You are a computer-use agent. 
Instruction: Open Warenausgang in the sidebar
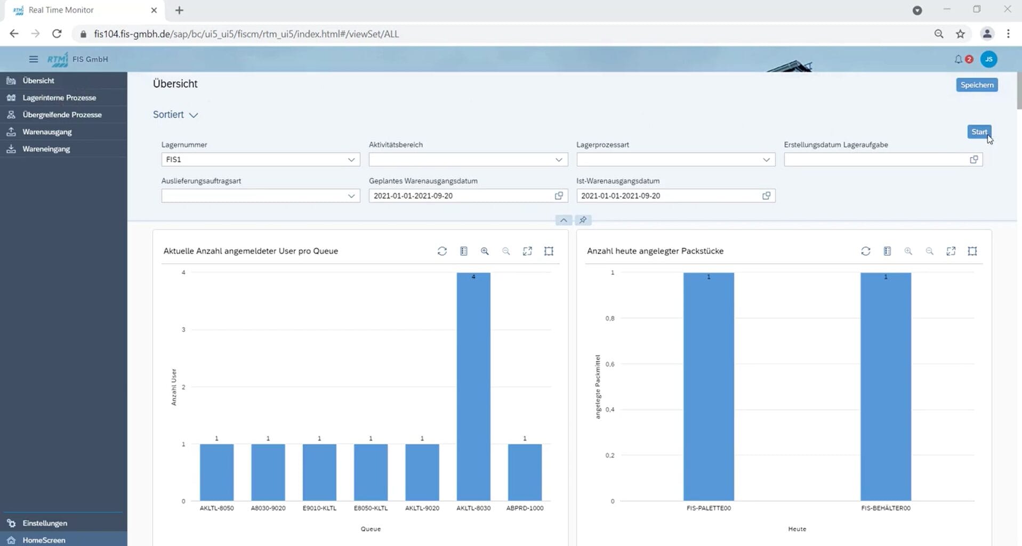63,132
